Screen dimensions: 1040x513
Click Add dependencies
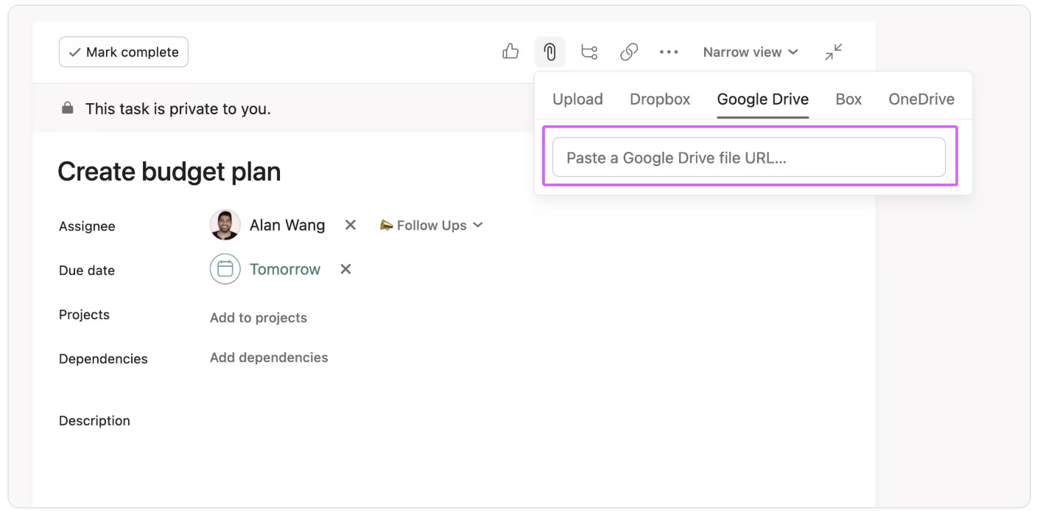pos(269,357)
